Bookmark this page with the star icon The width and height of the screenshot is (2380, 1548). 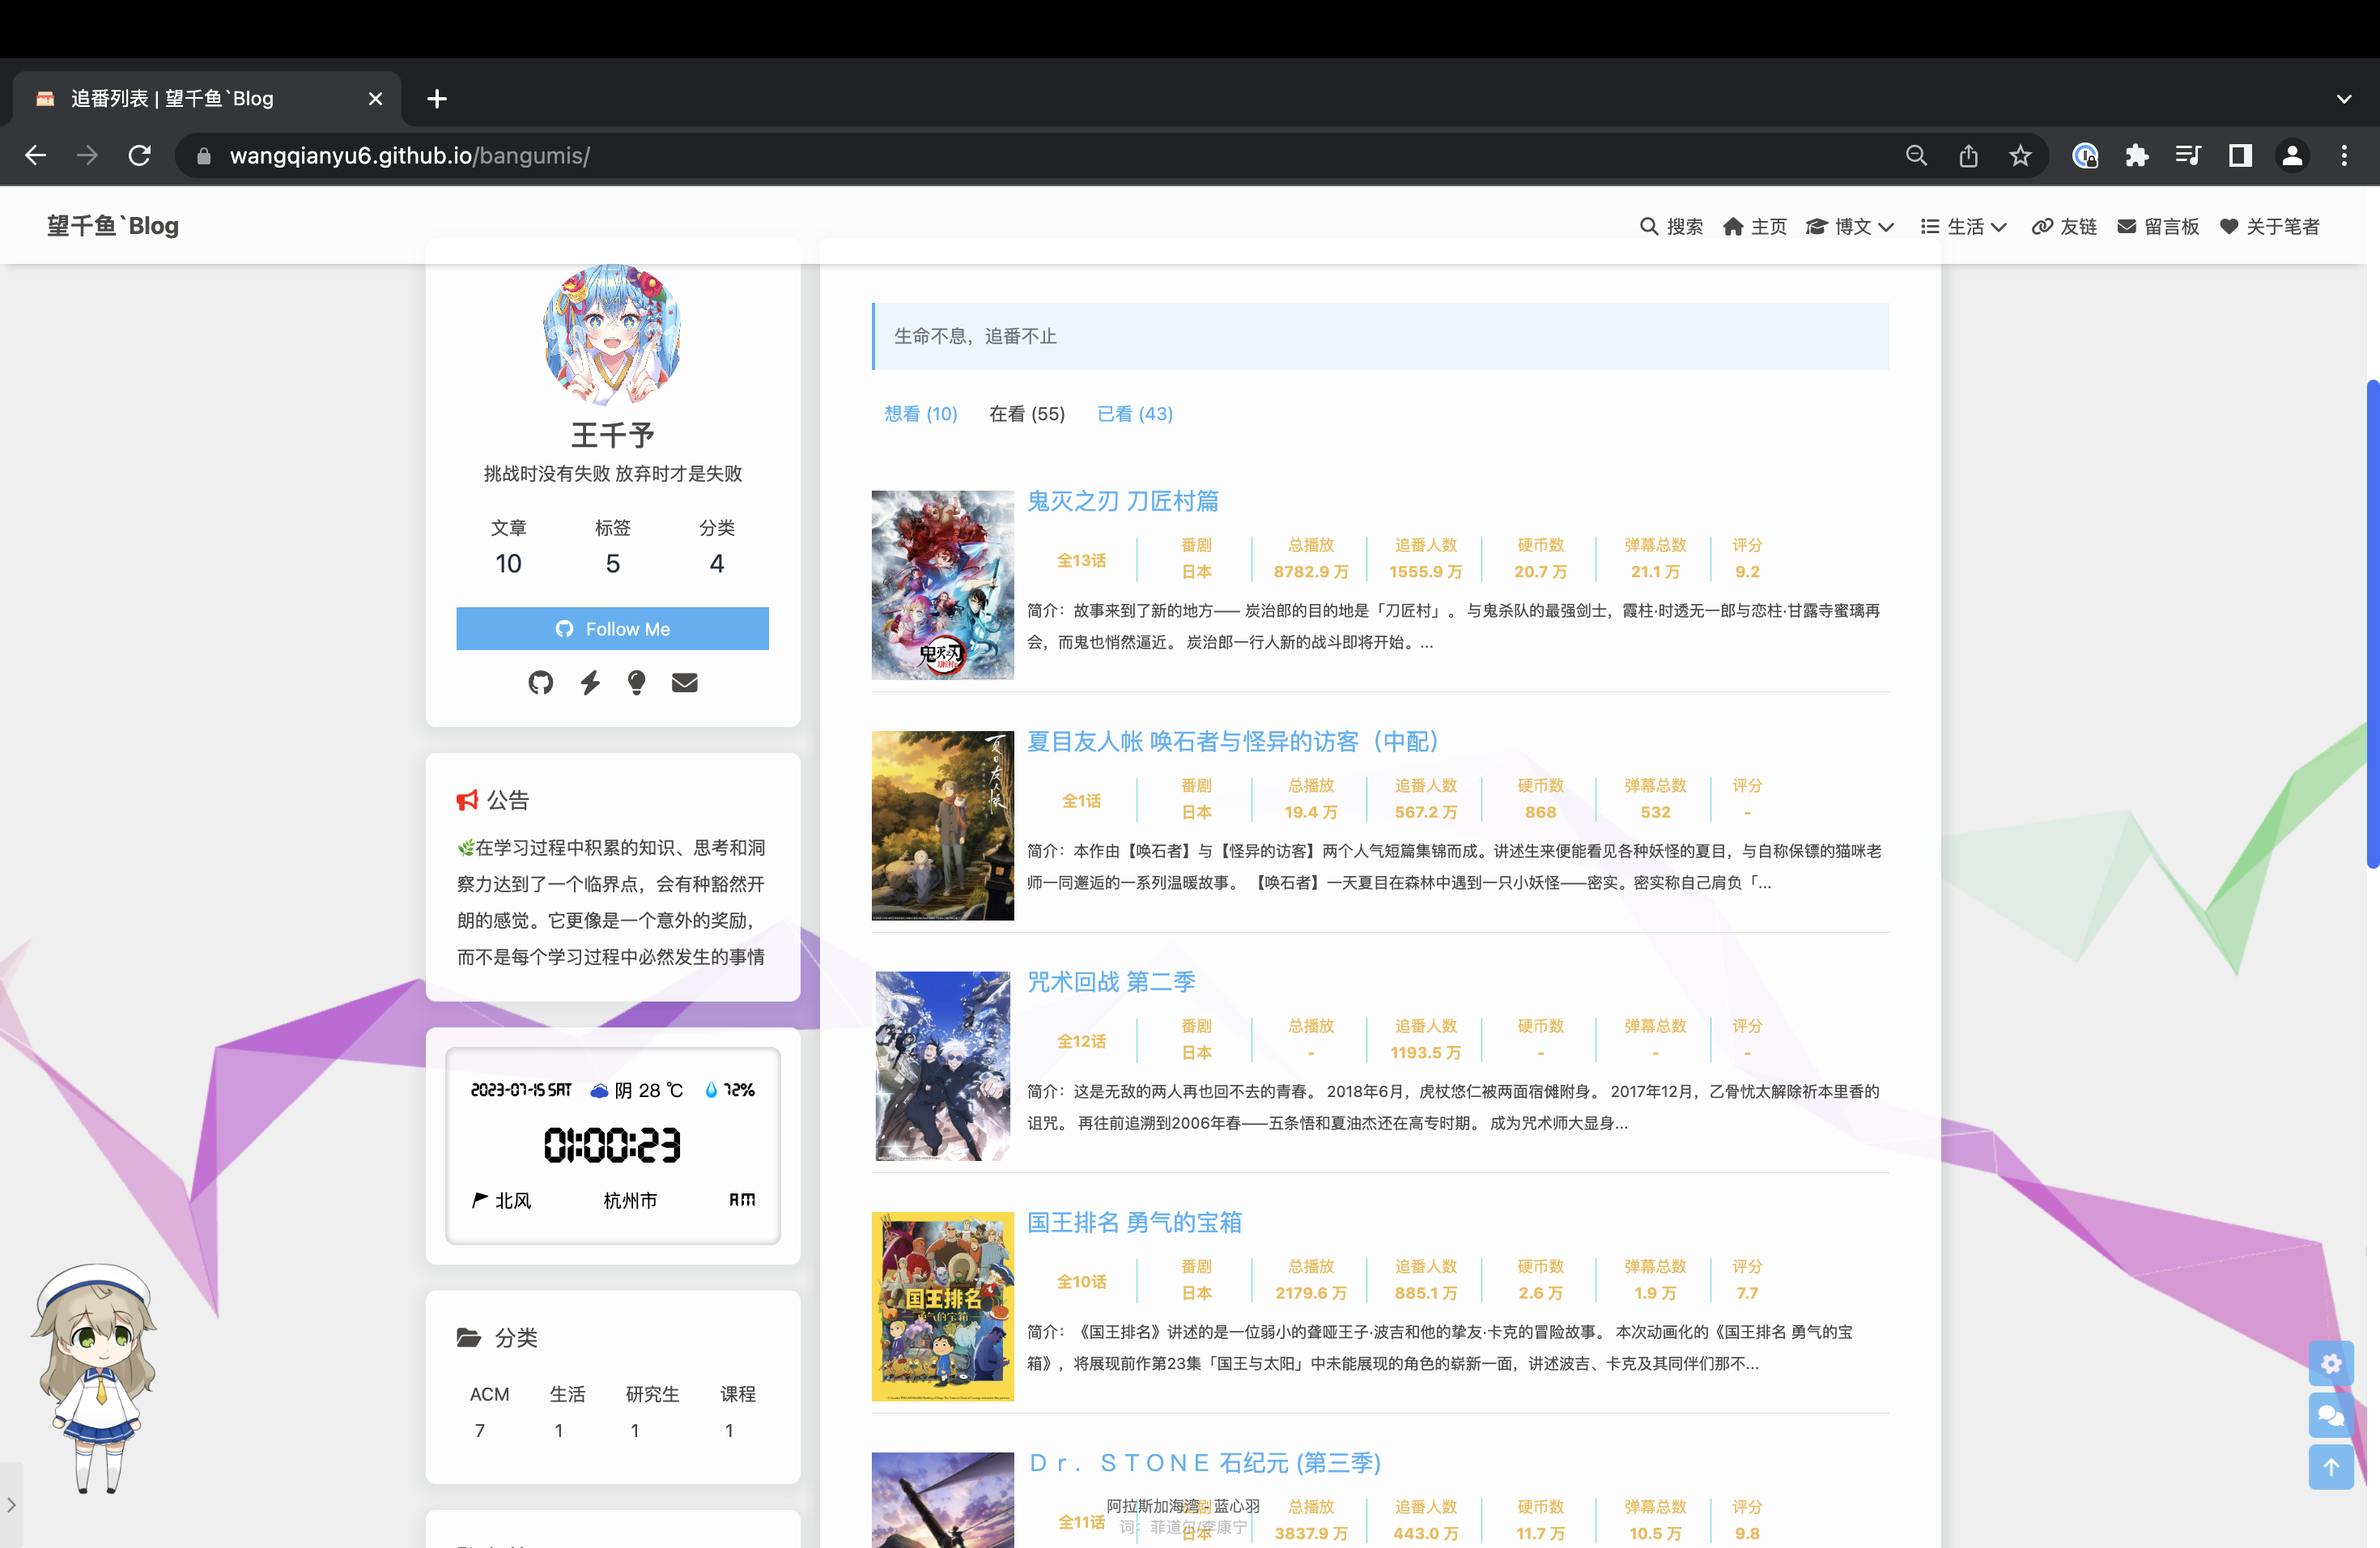click(x=2020, y=156)
